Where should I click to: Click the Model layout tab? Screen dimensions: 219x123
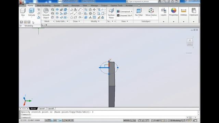pyautogui.click(x=33, y=109)
